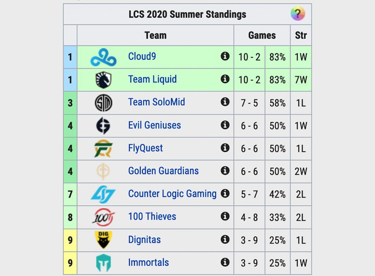Open the Team Liquid team link

tap(152, 79)
